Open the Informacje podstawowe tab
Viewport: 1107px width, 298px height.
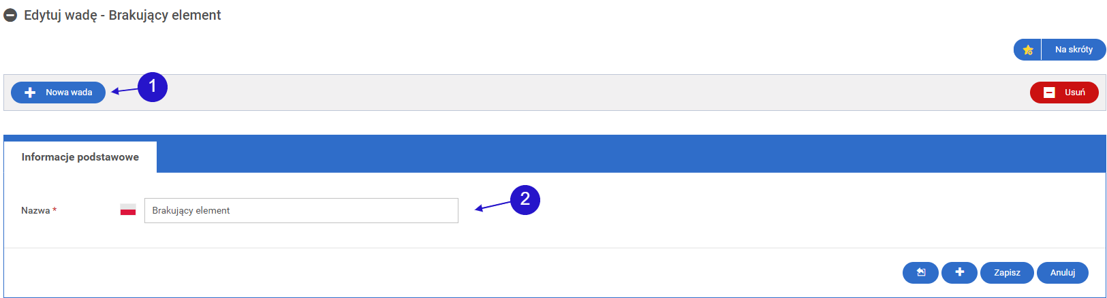coord(80,157)
